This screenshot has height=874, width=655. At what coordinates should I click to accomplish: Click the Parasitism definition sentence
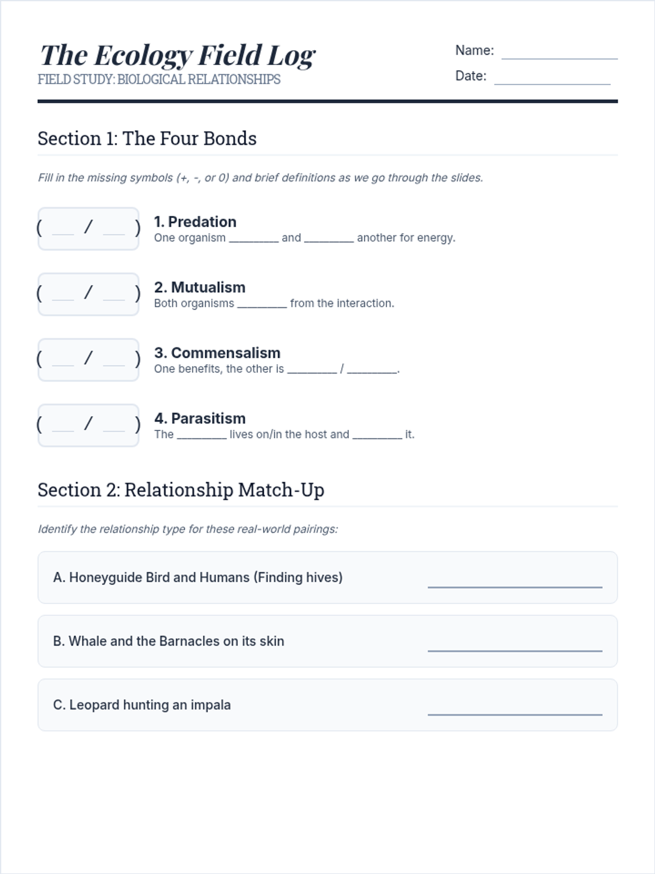coord(284,435)
